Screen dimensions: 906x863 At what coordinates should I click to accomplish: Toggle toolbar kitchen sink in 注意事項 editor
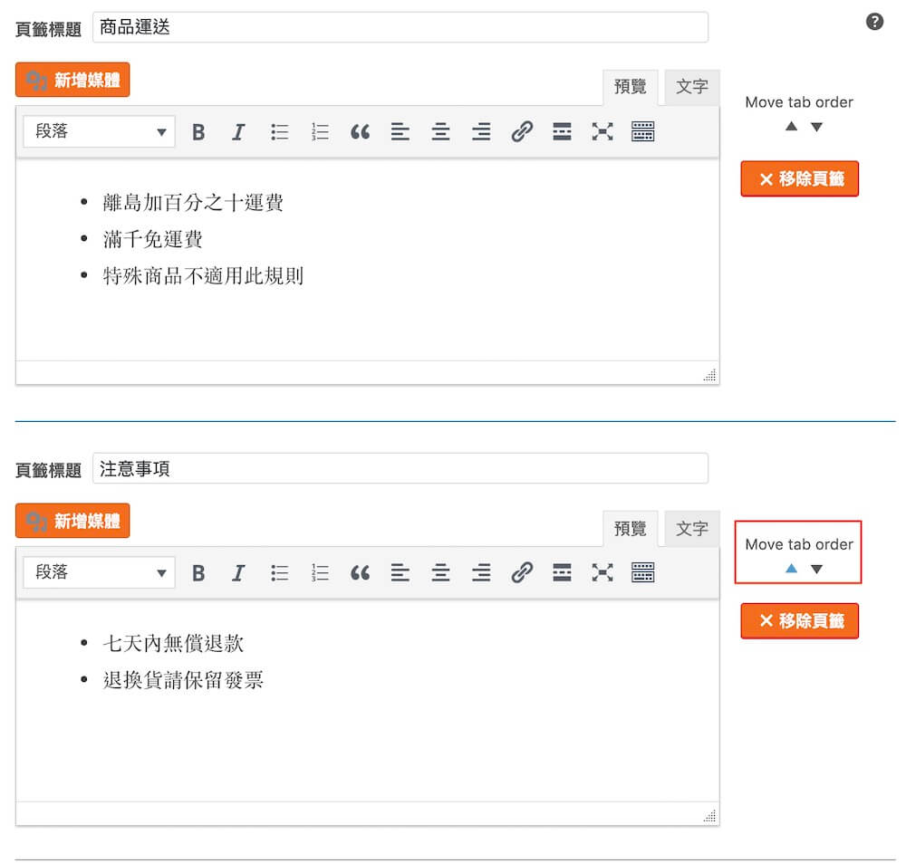pos(642,573)
